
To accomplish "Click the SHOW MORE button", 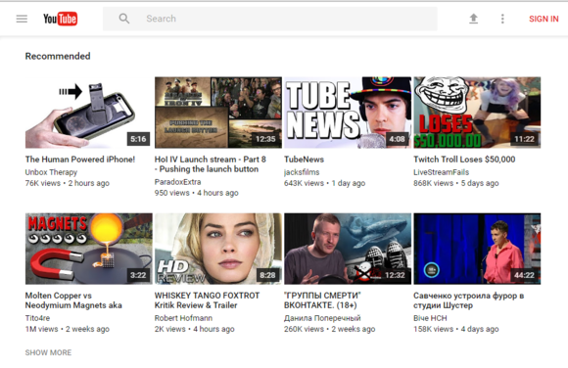I will tap(48, 352).
